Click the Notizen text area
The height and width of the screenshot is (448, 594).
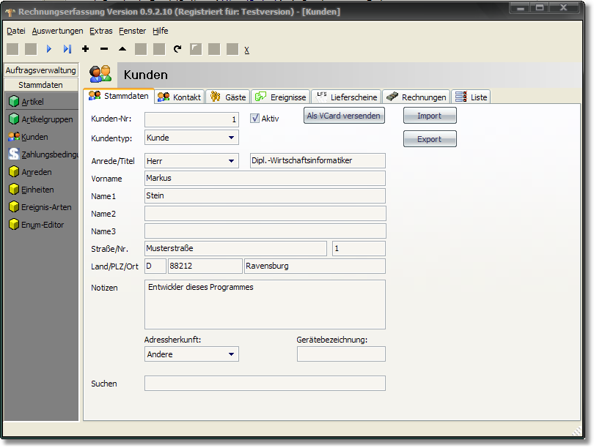click(x=265, y=305)
